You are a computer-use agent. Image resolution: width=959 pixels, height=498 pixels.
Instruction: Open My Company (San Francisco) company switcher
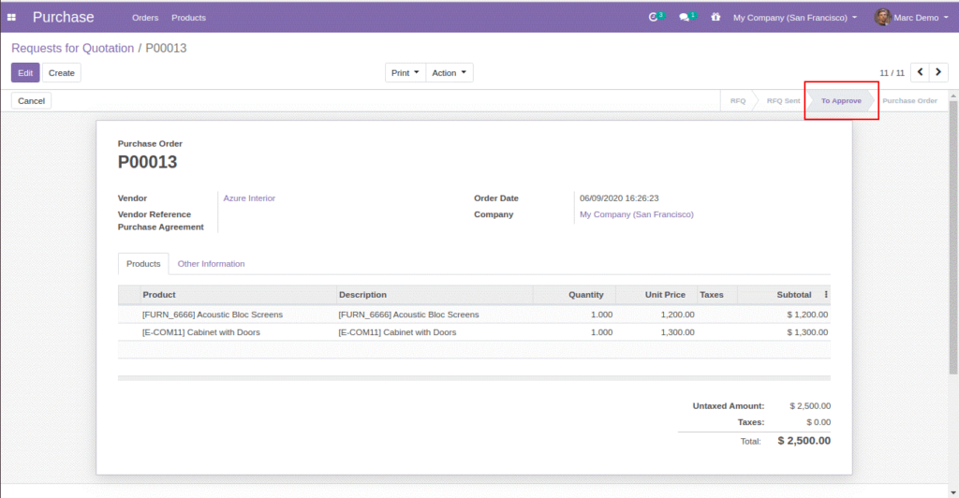coord(795,18)
